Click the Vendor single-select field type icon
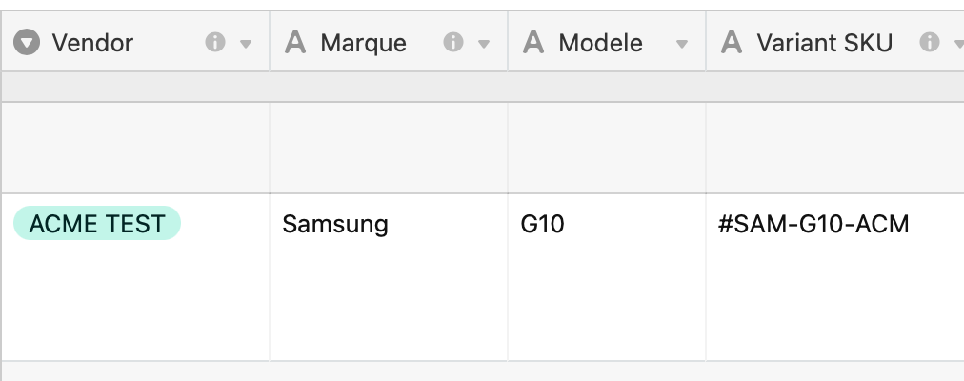The image size is (964, 381). [27, 43]
